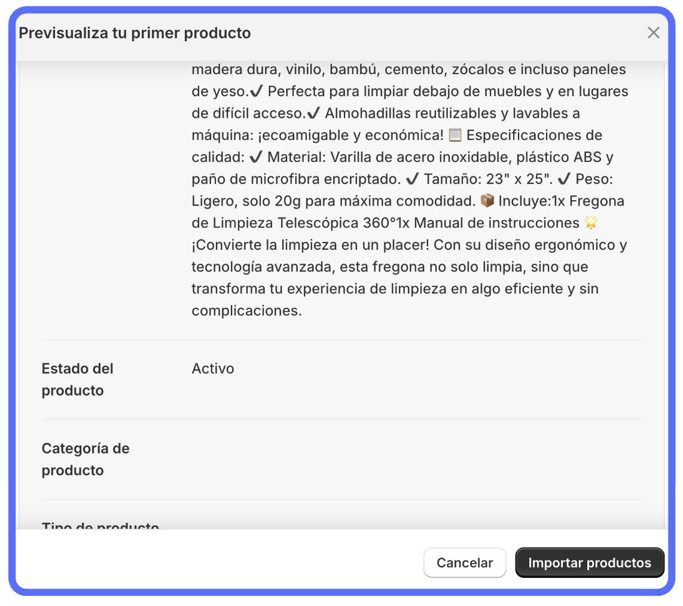Click the checkmark before Material
683x606 pixels.
coord(256,157)
